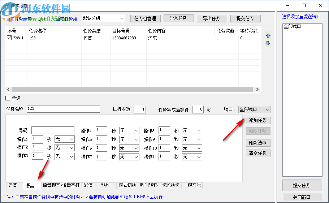Switch to the 短信 tab
This screenshot has width=329, height=203.
coord(12,185)
